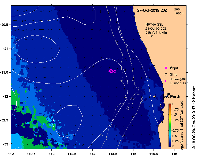The height and width of the screenshot is (158, 198).
Task: Click the 0.5m/s (1kt 6h) scale text
Action: tap(156, 33)
